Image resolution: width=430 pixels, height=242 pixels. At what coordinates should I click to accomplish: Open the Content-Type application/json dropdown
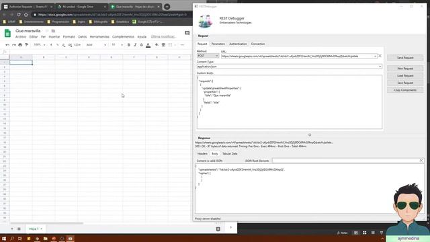point(290,67)
